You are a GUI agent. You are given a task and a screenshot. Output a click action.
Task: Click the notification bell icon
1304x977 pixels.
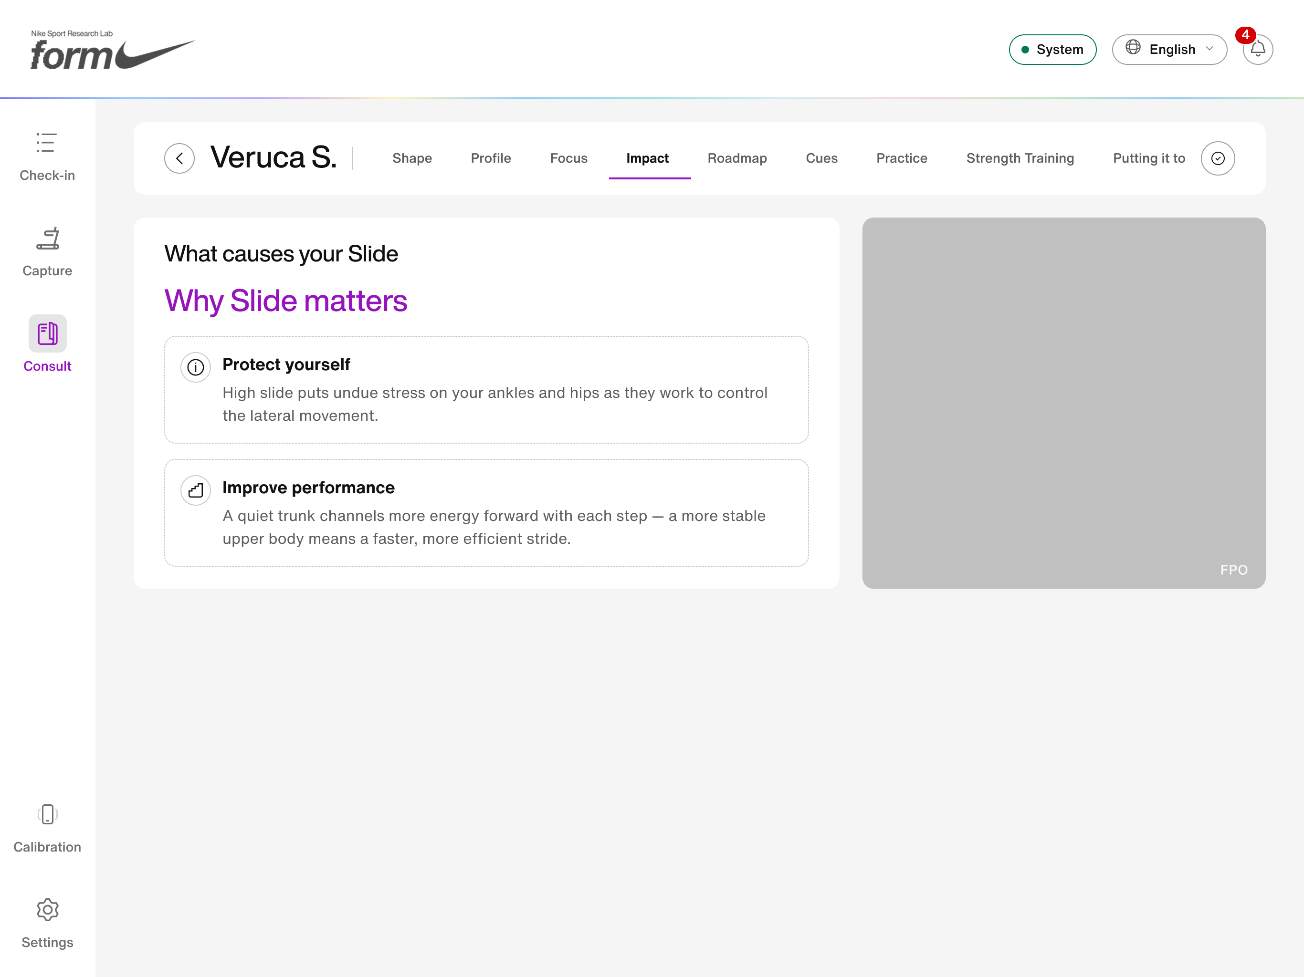point(1257,50)
